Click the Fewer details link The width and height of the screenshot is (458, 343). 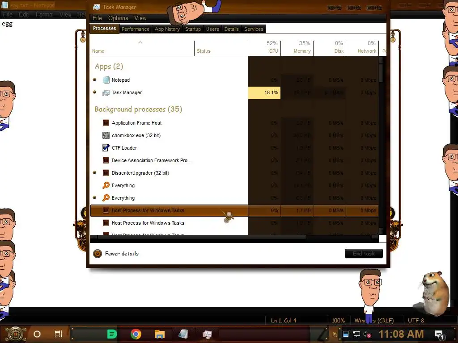[122, 254]
